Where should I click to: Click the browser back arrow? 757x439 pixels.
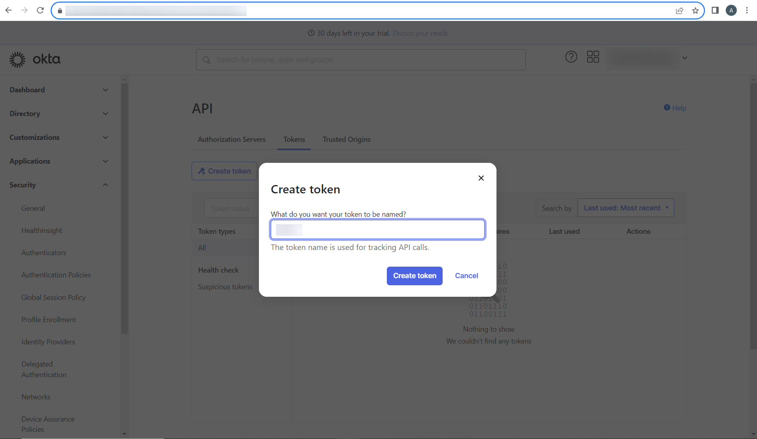pyautogui.click(x=8, y=10)
